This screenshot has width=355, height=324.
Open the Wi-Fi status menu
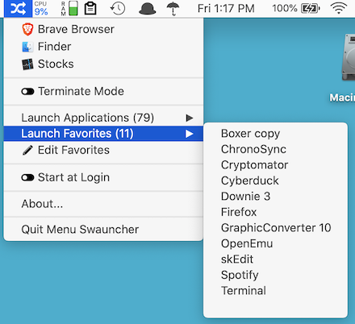point(339,9)
